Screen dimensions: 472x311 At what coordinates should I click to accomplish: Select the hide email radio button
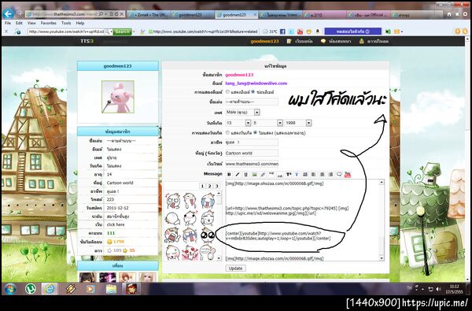253,92
